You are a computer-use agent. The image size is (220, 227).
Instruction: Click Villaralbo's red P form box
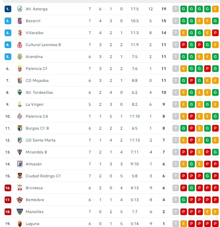pyautogui.click(x=215, y=33)
